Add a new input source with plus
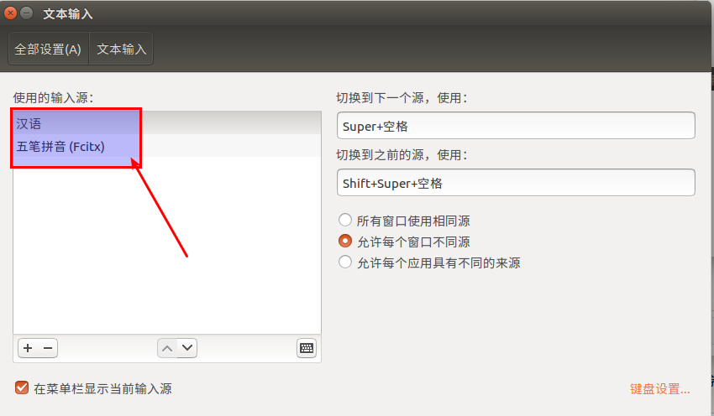 click(28, 348)
